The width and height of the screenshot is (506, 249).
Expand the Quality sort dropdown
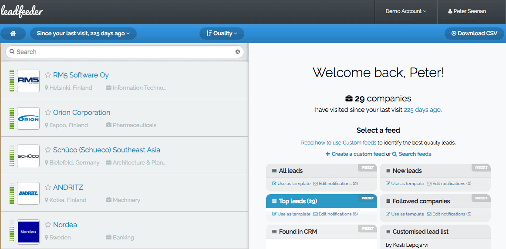coord(222,34)
